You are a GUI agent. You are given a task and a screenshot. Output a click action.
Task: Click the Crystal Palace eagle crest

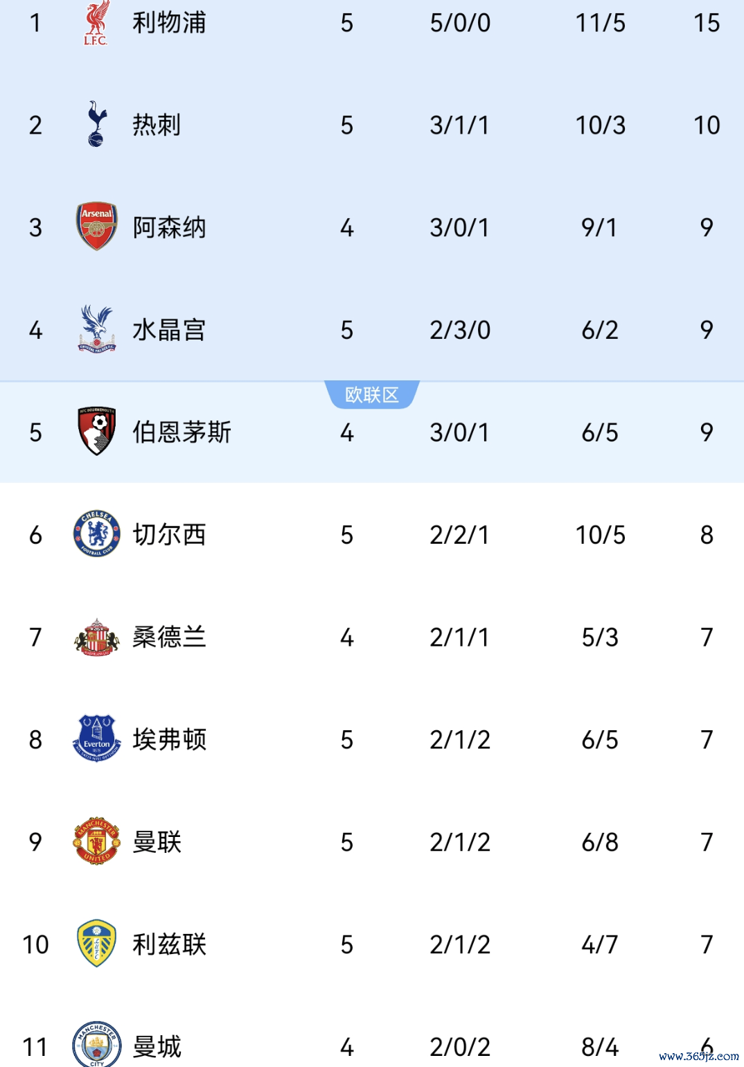click(96, 329)
